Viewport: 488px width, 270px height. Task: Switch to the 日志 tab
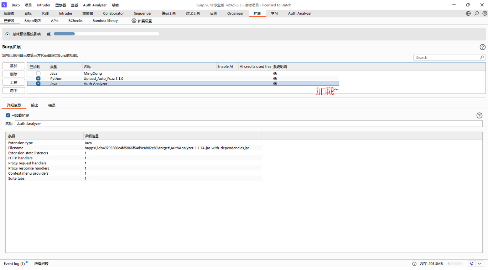pos(213,13)
